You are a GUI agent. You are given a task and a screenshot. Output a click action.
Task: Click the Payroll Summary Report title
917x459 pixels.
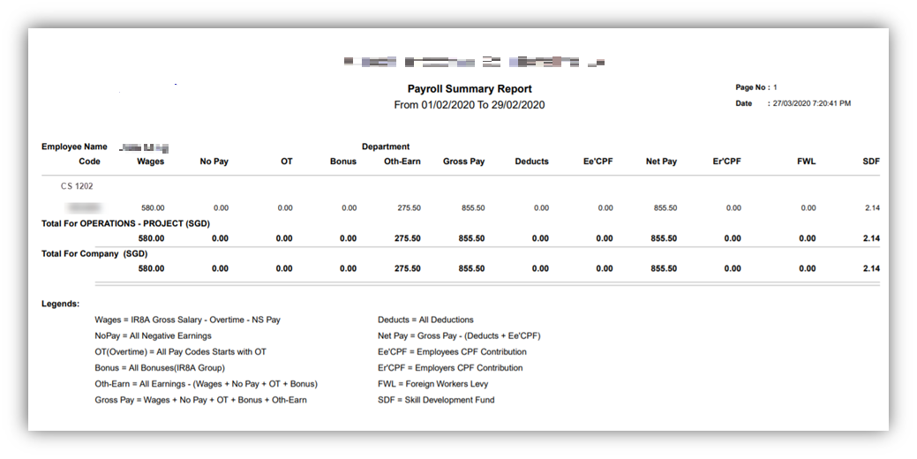470,89
